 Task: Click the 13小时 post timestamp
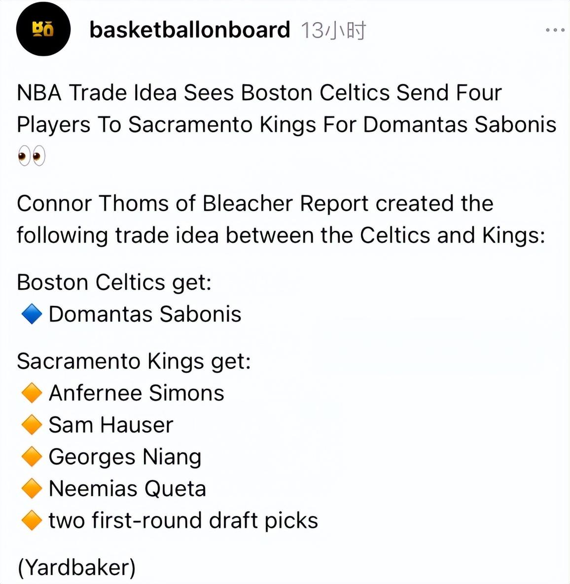point(333,31)
